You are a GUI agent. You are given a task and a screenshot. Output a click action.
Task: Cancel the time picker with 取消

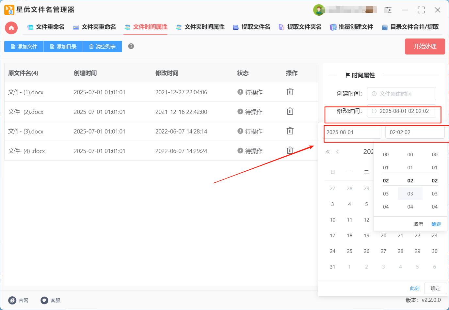(x=418, y=224)
